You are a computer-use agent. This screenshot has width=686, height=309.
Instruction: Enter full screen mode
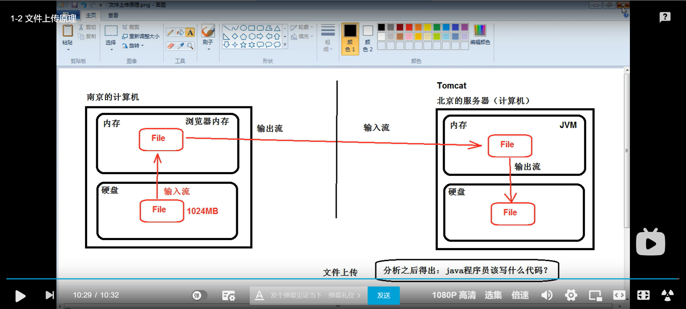coord(667,295)
